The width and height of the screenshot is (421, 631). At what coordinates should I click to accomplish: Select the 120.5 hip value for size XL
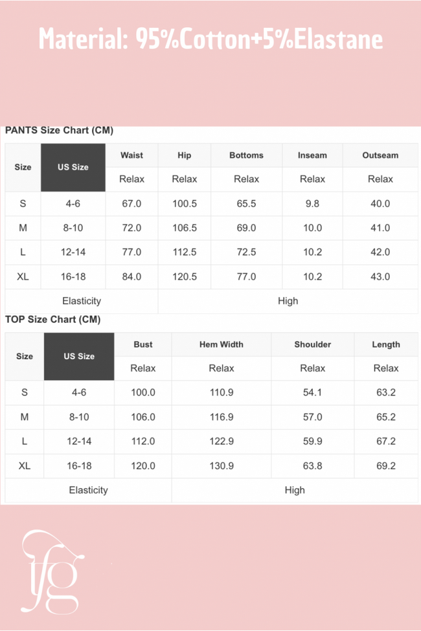185,276
